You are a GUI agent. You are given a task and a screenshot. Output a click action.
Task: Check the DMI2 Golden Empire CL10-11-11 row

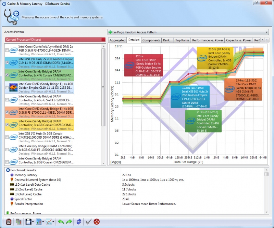7,87
